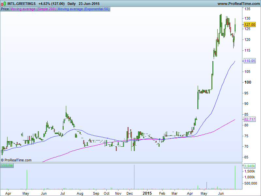
Task: Click the Volume panel label
Action: point(7,166)
